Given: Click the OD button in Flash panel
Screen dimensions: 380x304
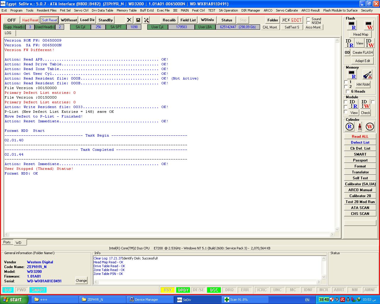Looking at the screenshot, I should [x=347, y=53].
